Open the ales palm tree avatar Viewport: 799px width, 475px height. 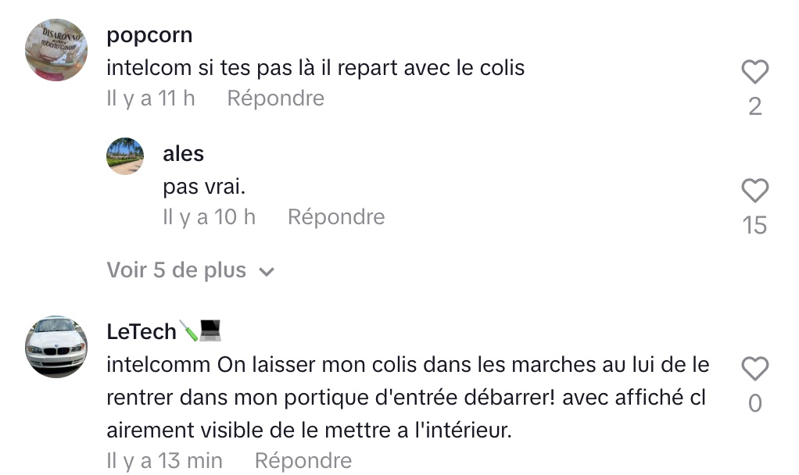click(125, 155)
